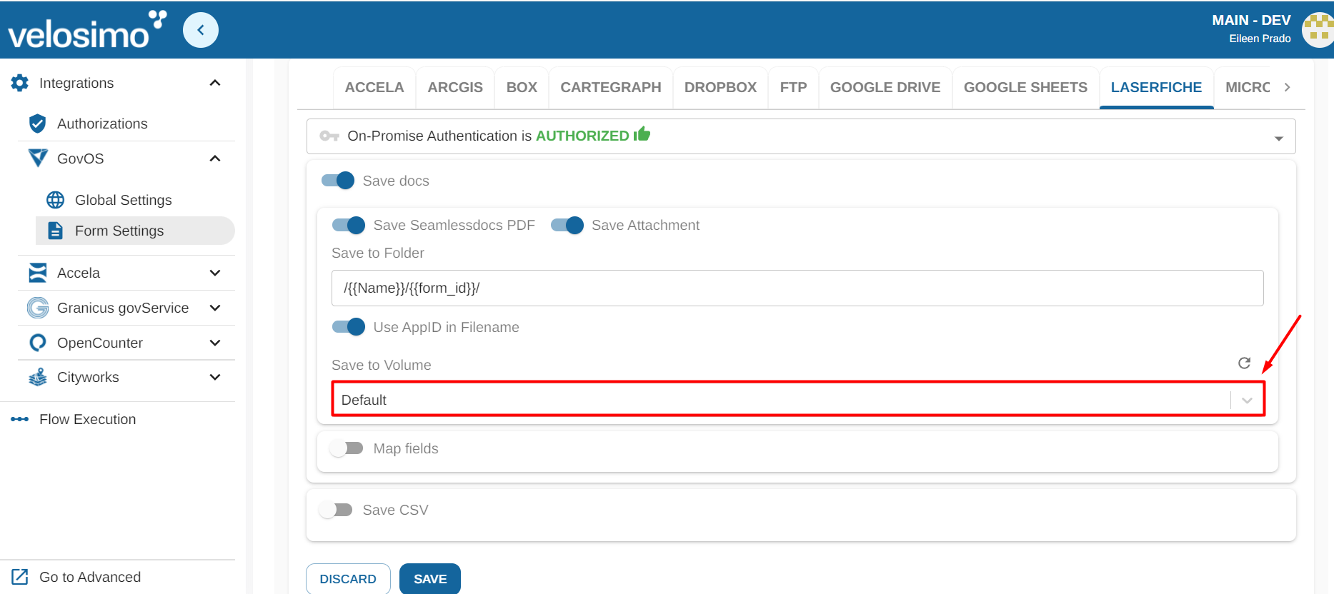Open the user avatar menu
This screenshot has height=594, width=1334.
click(1318, 30)
